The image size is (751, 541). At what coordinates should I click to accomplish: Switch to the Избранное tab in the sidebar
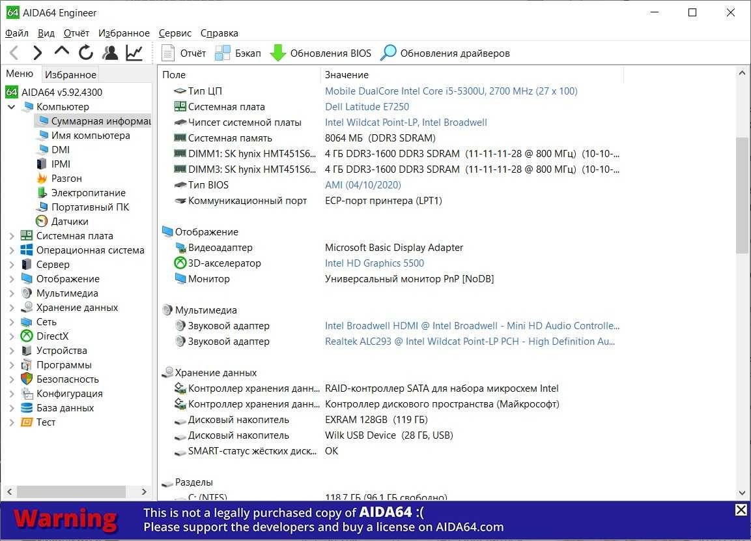click(70, 74)
